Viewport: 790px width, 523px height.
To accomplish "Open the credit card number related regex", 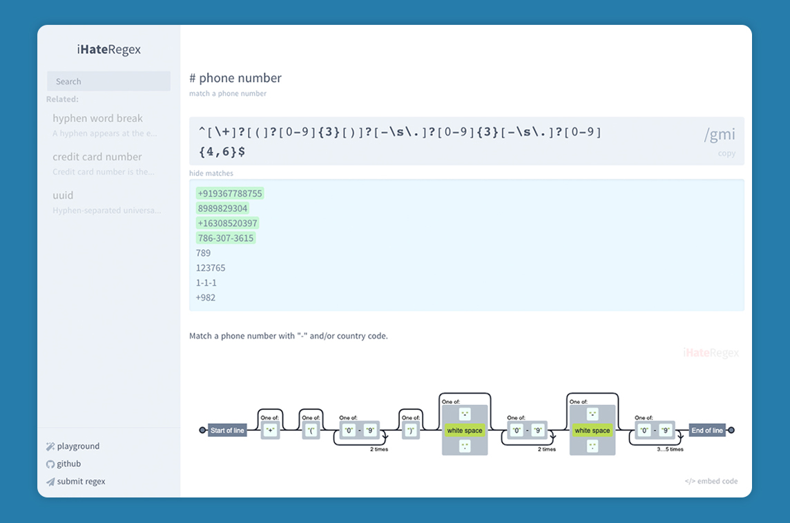I will (x=97, y=157).
